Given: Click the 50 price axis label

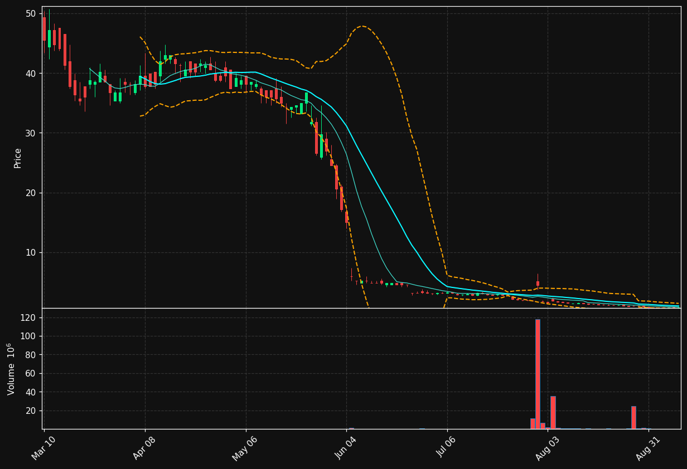Looking at the screenshot, I should click(31, 13).
